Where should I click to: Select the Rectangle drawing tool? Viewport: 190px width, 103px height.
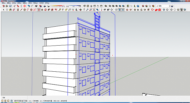pos(18,10)
